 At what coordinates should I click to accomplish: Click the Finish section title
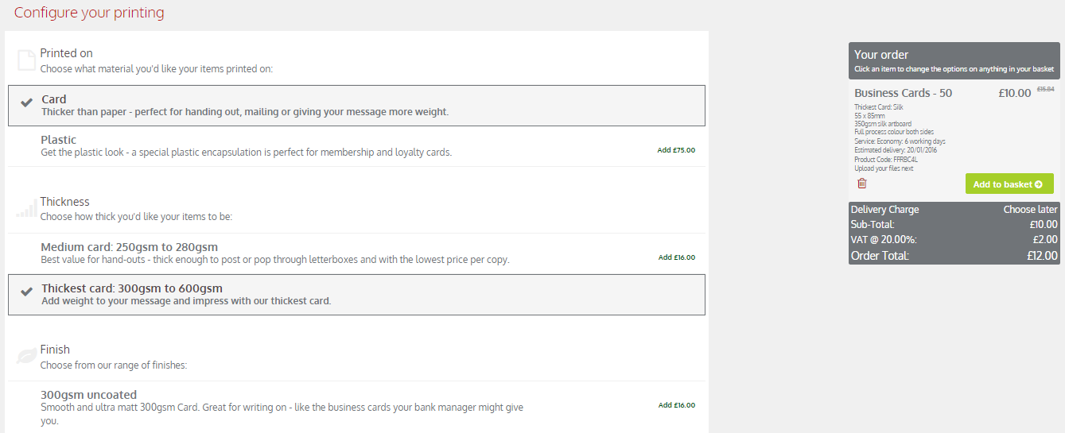tap(55, 350)
